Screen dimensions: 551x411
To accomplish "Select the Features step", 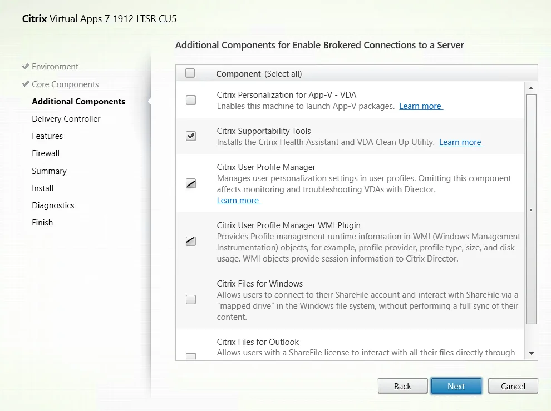I will point(47,136).
